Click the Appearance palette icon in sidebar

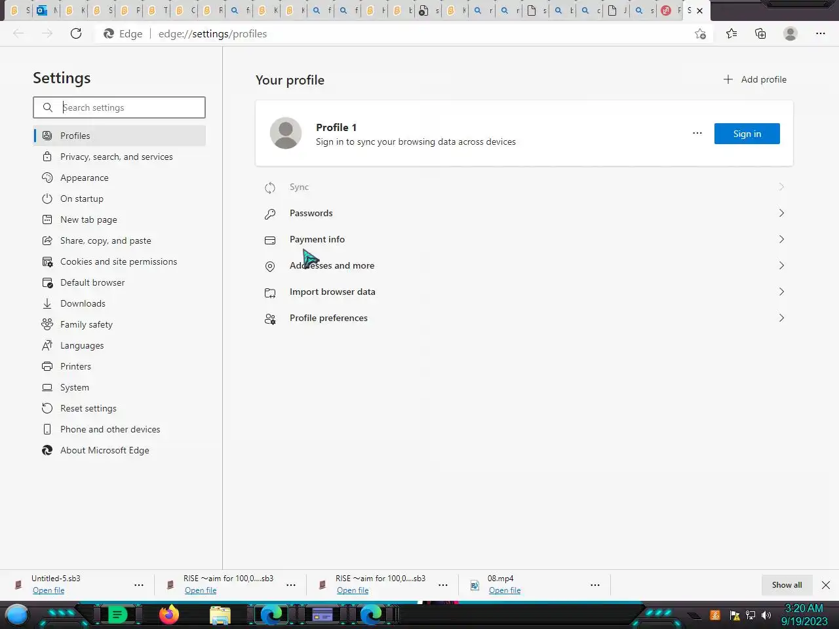pyautogui.click(x=47, y=178)
